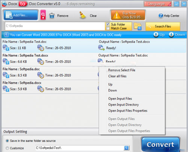The image size is (188, 152).
Task: Open the Help Center
Action: click(x=169, y=16)
